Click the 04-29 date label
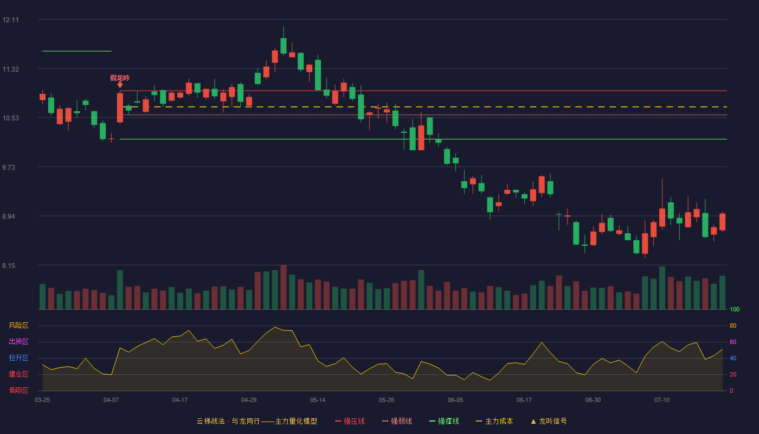Viewport: 759px width, 434px height. (249, 400)
